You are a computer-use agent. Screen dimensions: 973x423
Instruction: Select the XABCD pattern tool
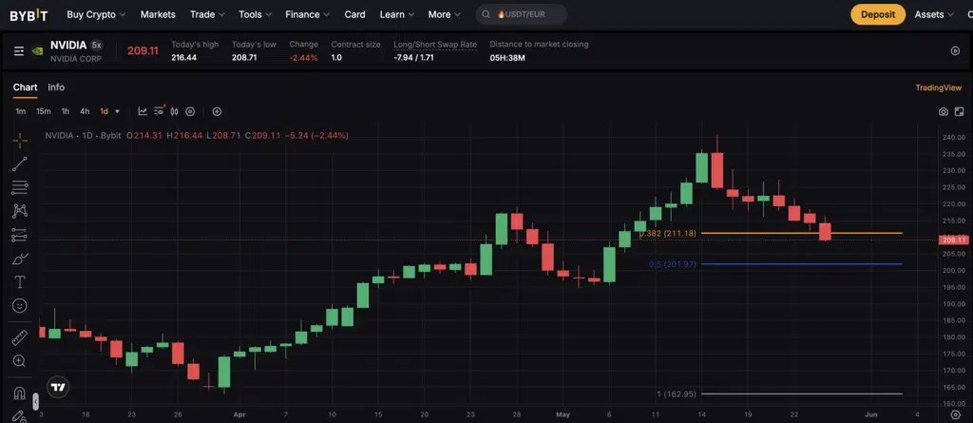pos(20,211)
